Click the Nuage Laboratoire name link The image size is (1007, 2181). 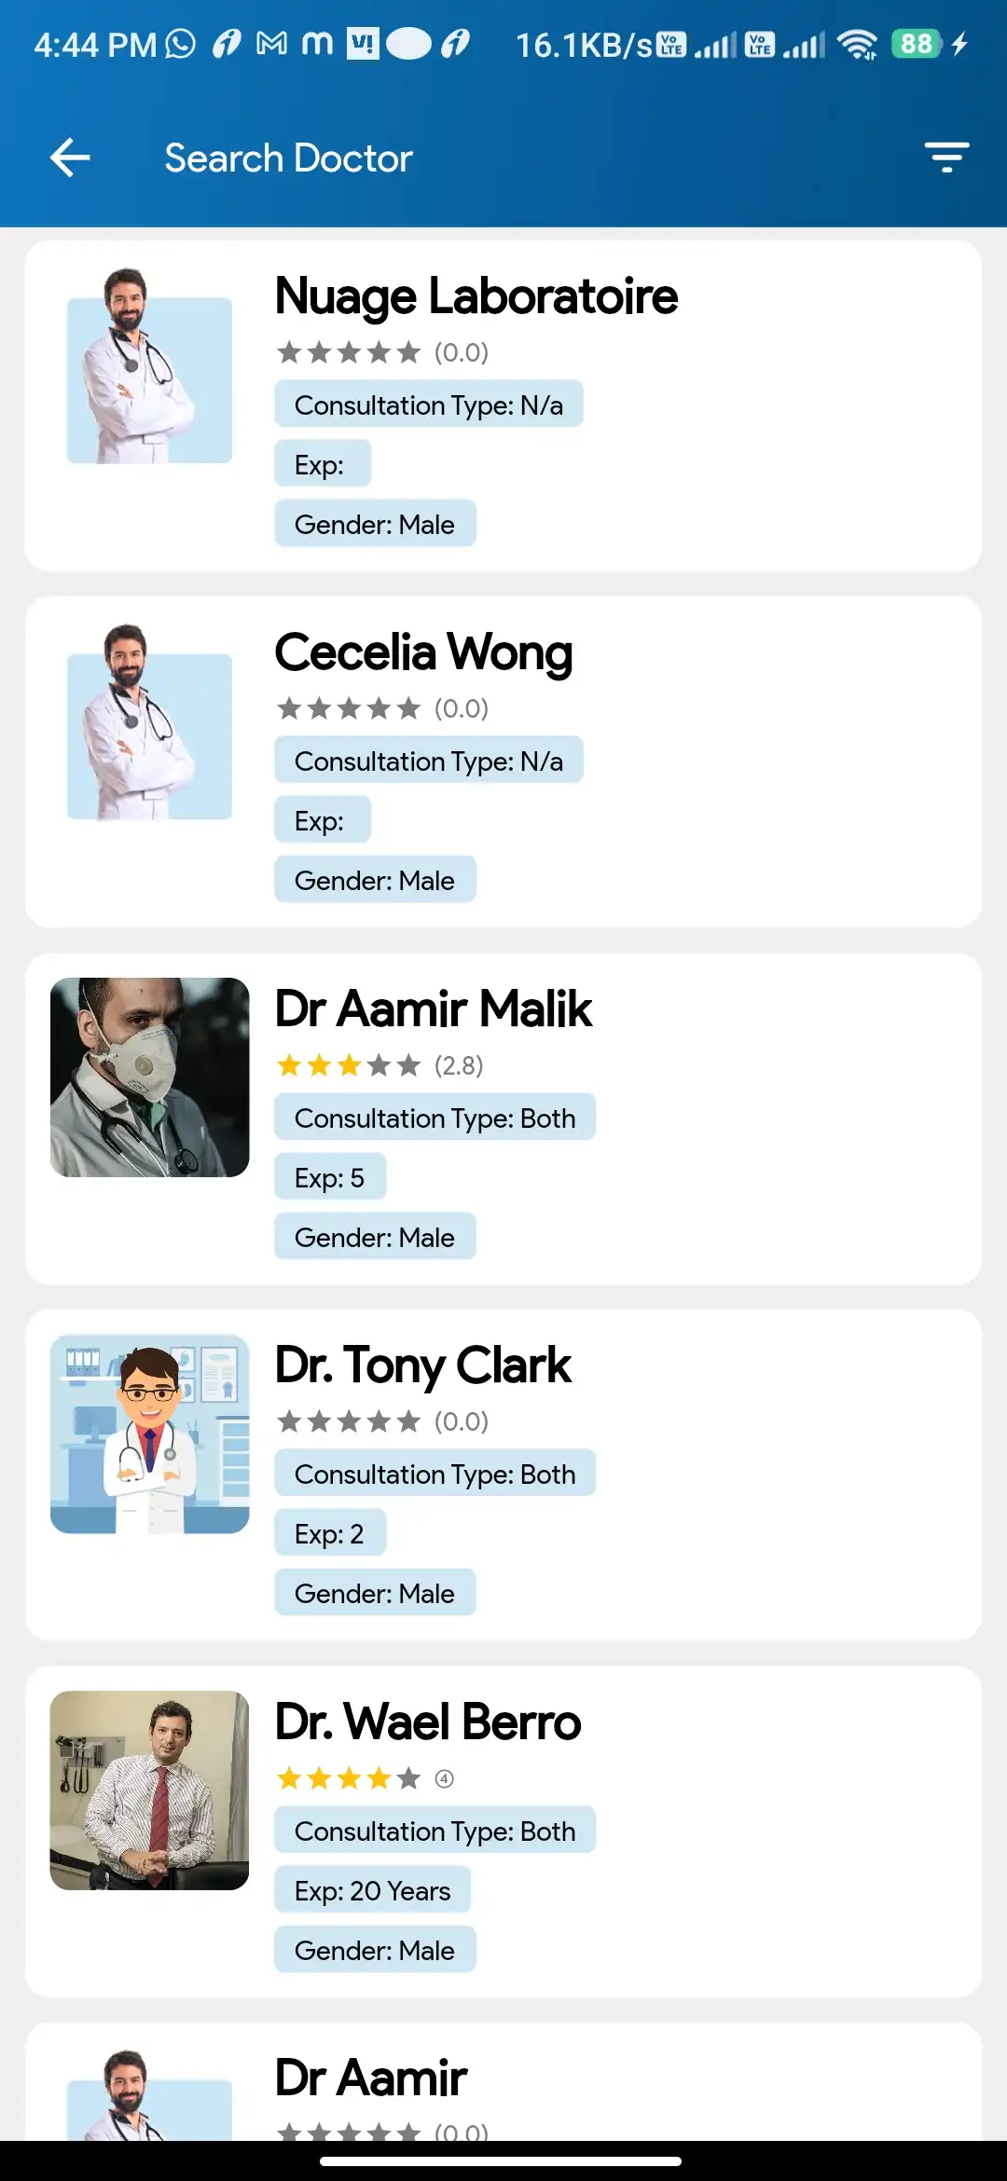(x=476, y=296)
